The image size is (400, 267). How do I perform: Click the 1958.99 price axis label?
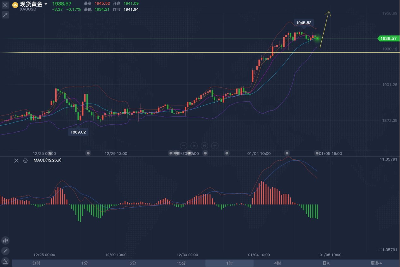pos(389,13)
